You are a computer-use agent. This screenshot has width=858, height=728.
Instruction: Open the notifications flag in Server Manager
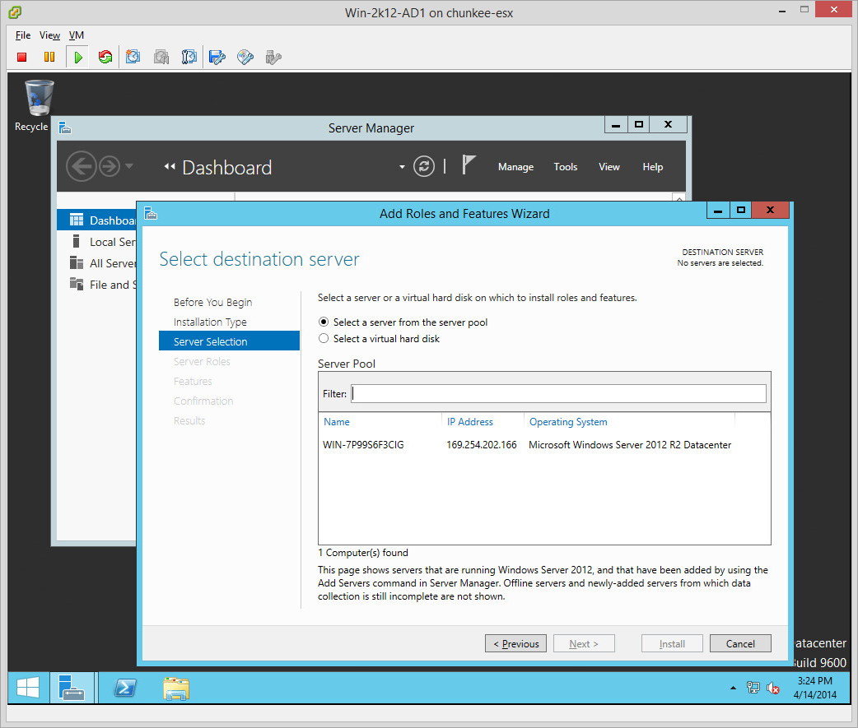469,165
